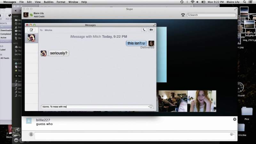
Task: Open Notification Center list icon
Action: coord(250,2)
